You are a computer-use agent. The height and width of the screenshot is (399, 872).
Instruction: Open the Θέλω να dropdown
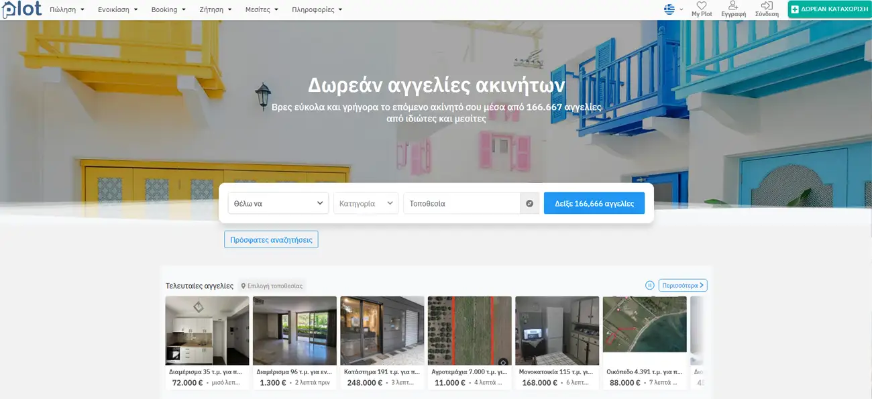coord(278,203)
